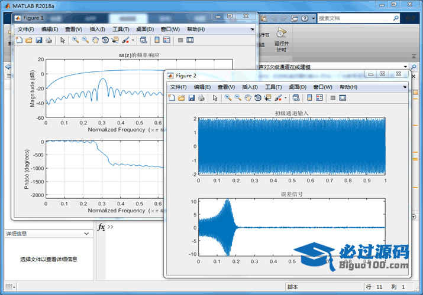Select Rotate 3D tool in Figure 2
Viewport: 423px width, 295px height.
pos(258,98)
